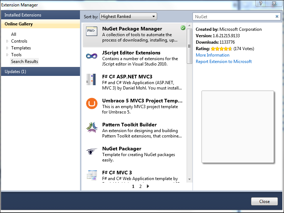
Task: Expand the Templates tree node
Action: click(8, 48)
